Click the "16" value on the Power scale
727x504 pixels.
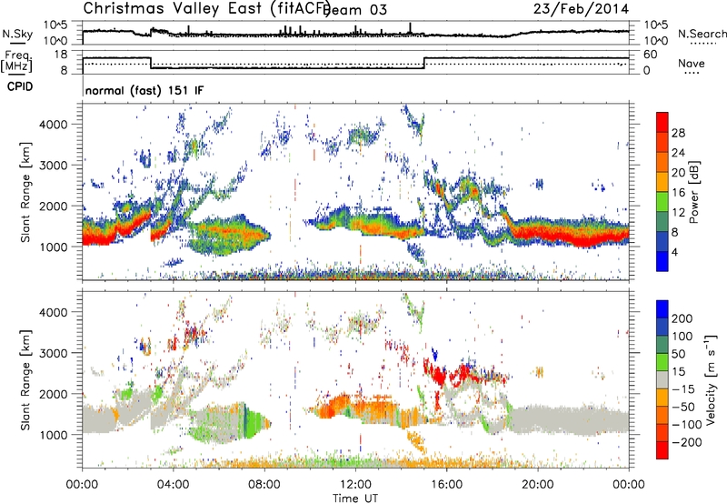point(678,193)
